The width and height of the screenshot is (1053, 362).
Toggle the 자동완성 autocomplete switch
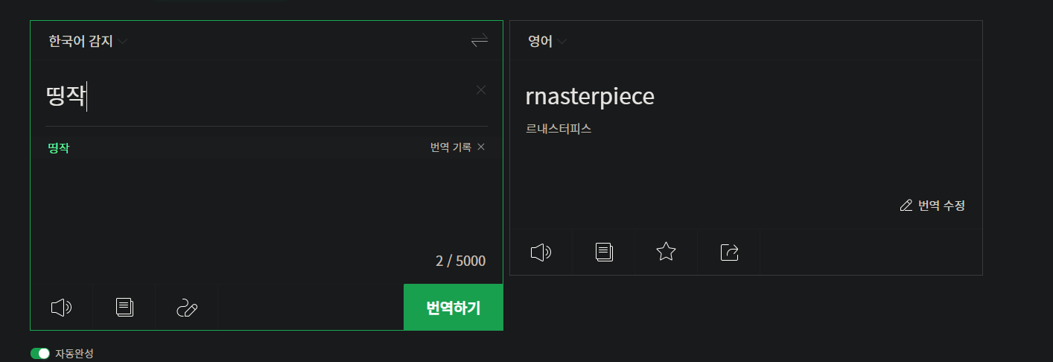click(40, 353)
